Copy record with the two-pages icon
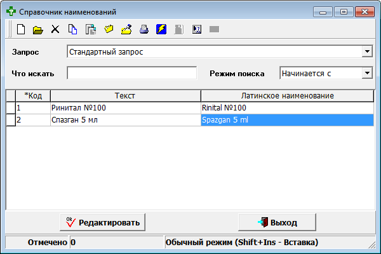Screen dimensions: 381x254 click(x=72, y=29)
